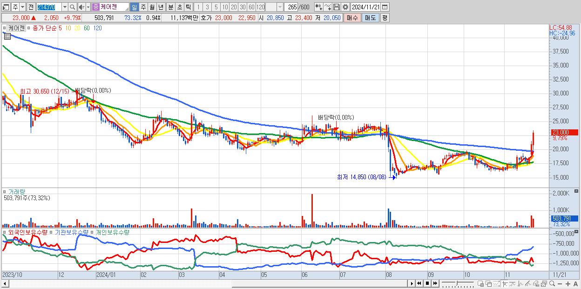Click the candle count field 265
Viewport: 581px width, 289px height.
[291, 7]
